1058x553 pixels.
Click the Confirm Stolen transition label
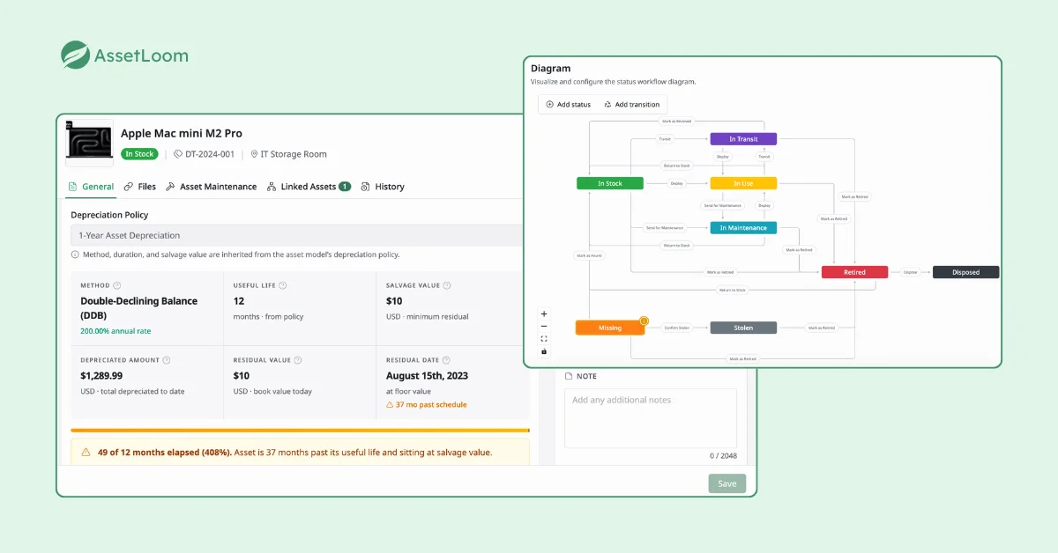point(677,328)
